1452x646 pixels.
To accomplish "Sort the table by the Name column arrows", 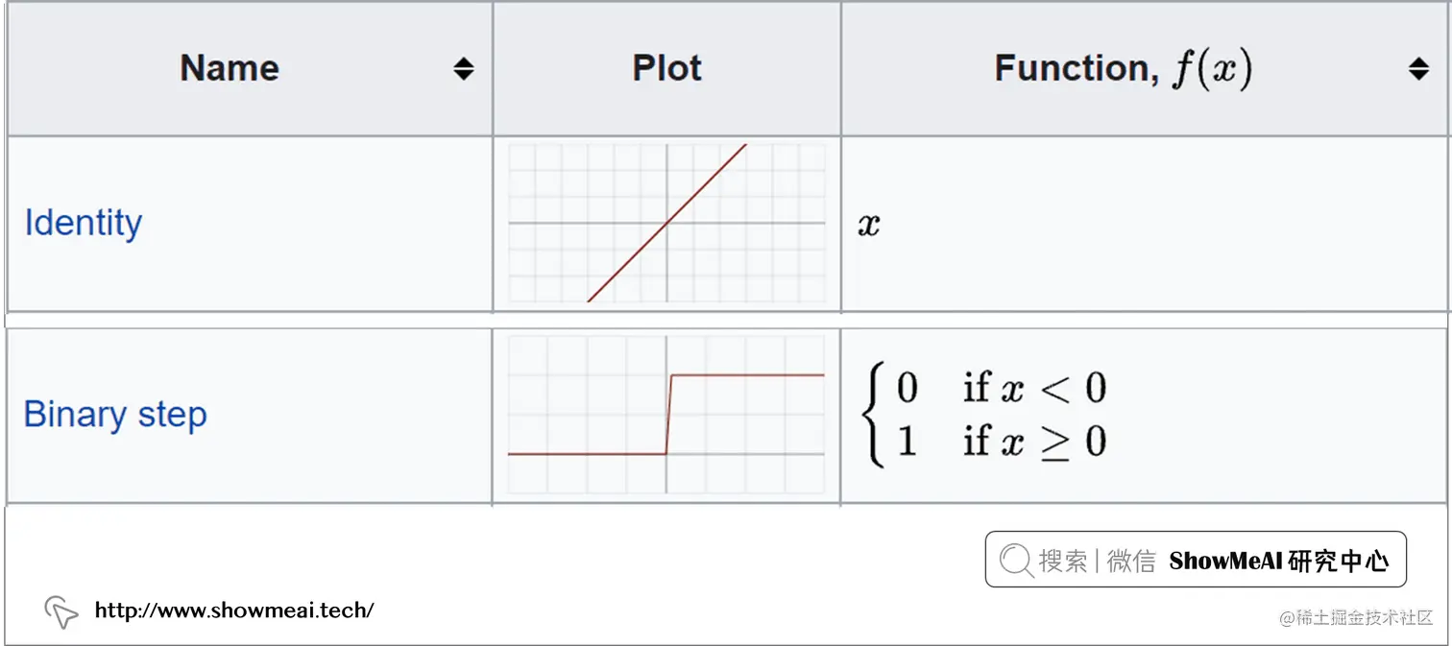I will pyautogui.click(x=464, y=69).
